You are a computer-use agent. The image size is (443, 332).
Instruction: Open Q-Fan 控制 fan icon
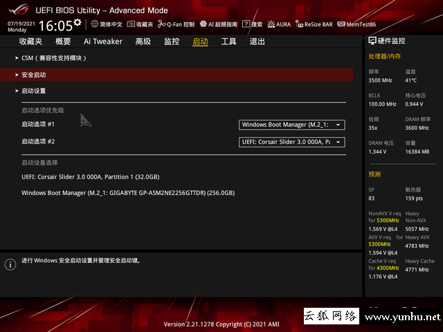[x=161, y=24]
